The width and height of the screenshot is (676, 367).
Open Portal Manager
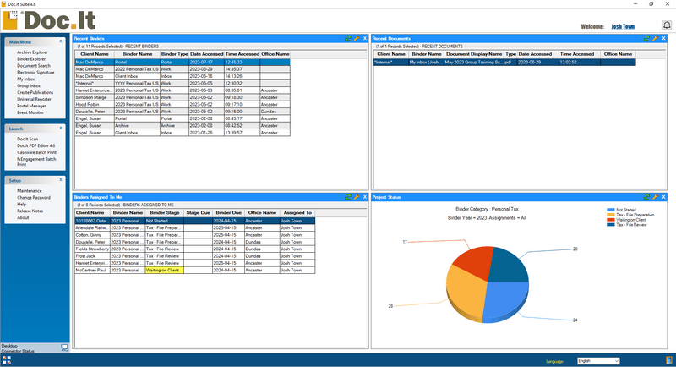click(31, 106)
